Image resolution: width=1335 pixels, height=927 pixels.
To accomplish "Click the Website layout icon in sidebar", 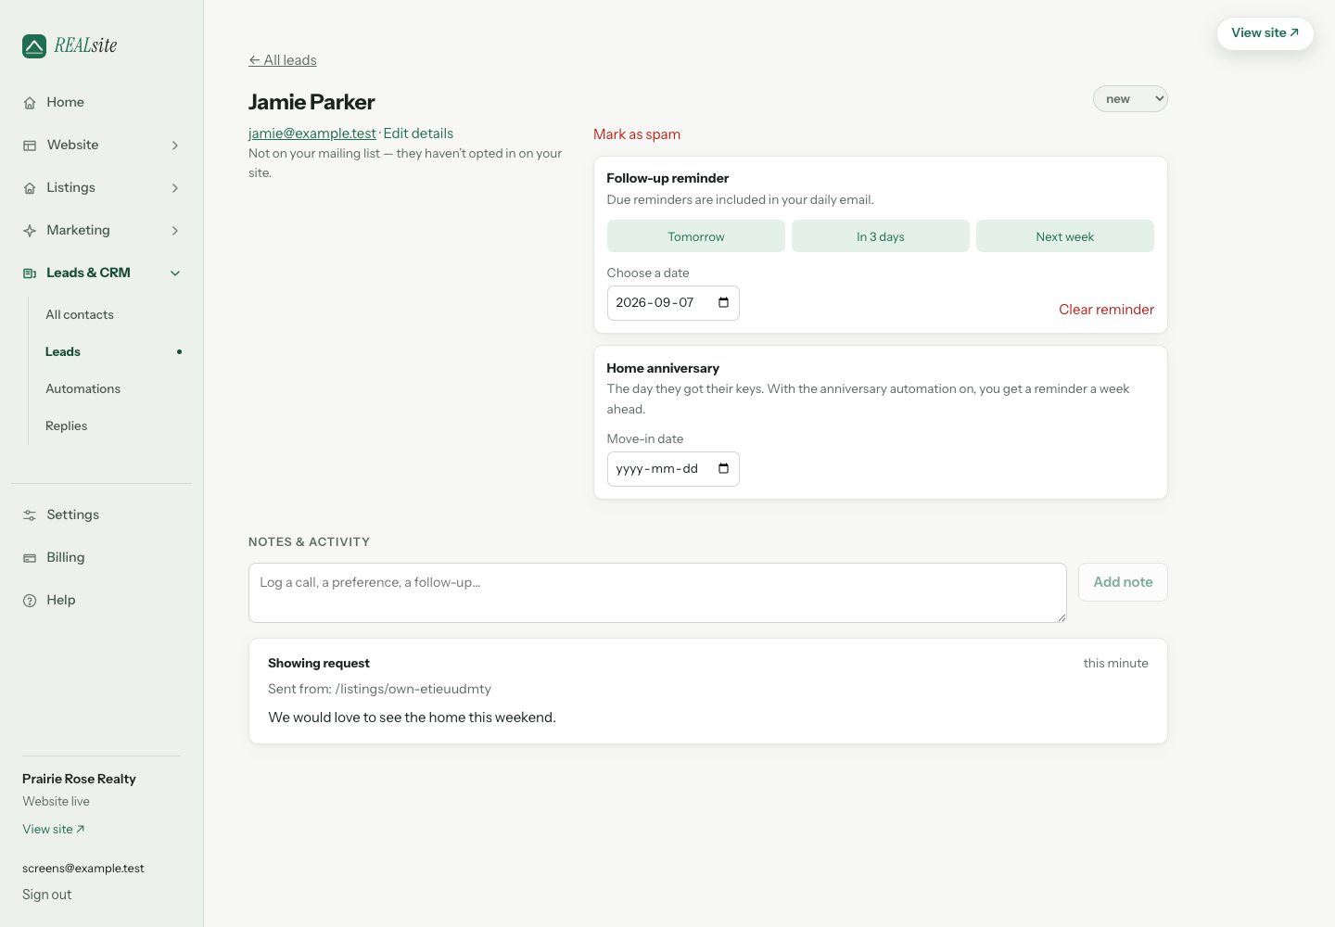I will point(30,146).
